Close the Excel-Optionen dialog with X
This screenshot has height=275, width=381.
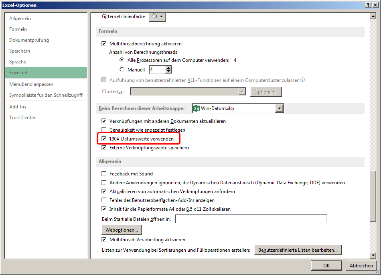click(375, 5)
